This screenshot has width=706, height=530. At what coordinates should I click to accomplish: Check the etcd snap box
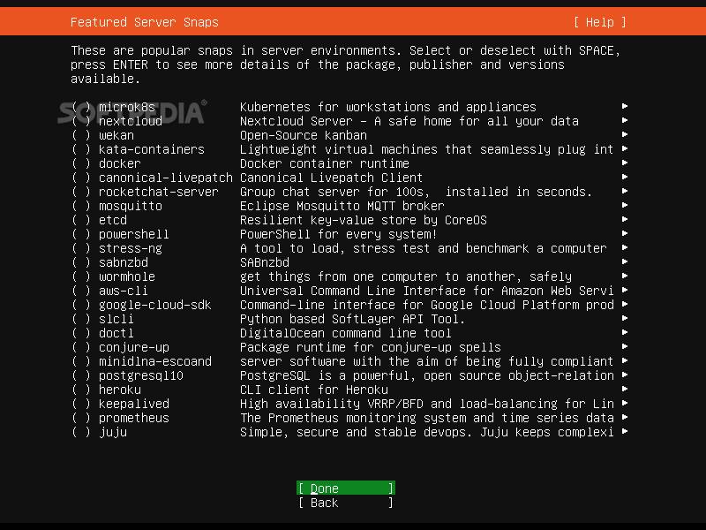point(81,220)
